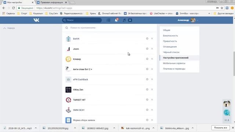Image resolution: width=235 pixels, height=132 pixels.
Task: Open the Спорт bookmarks folder
Action: coord(22,14)
